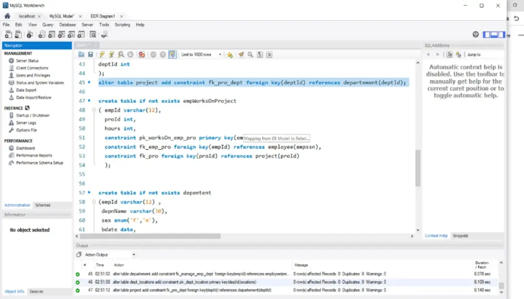Open the performance Dashboard
524x299 pixels.
25,148
